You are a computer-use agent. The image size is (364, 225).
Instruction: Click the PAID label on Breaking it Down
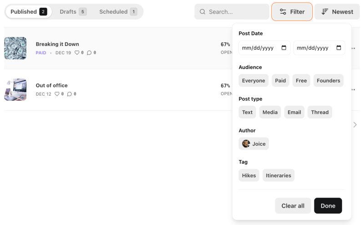coord(41,53)
